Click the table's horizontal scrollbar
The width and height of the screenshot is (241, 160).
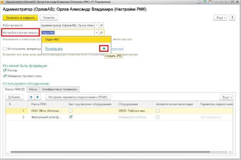(110, 152)
